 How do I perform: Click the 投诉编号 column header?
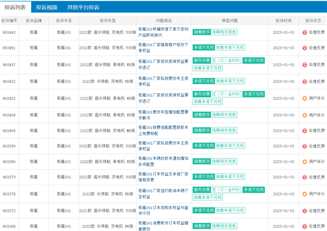(x=9, y=21)
